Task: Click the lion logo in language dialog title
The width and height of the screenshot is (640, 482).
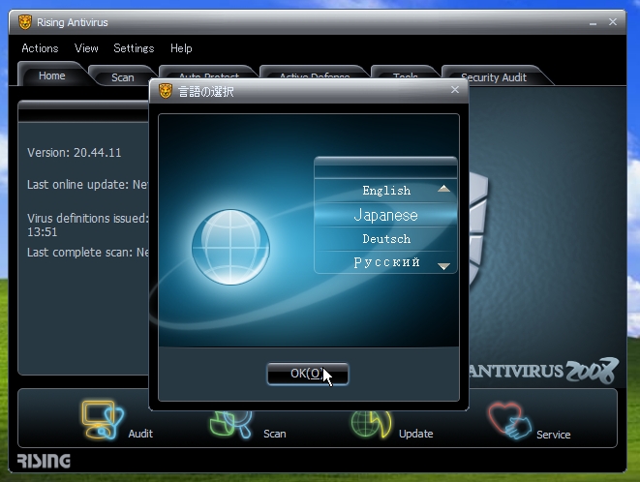Action: coord(166,91)
